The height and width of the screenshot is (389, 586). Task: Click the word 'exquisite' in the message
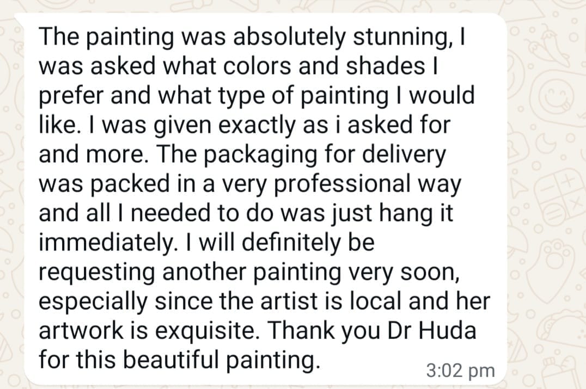(205, 331)
